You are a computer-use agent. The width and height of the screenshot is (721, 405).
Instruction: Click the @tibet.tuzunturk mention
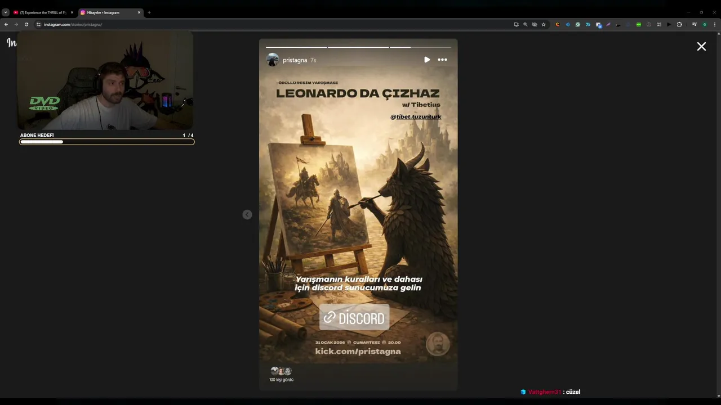[416, 116]
